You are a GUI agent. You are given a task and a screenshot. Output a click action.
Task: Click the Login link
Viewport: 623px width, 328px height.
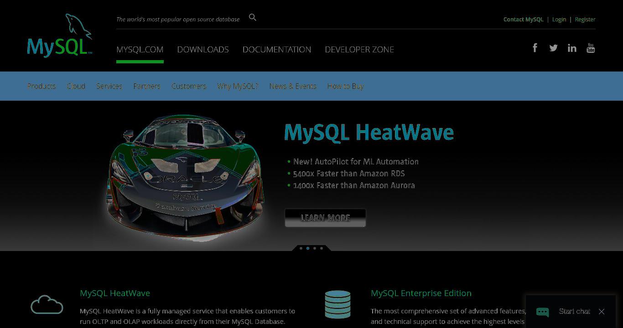[559, 19]
